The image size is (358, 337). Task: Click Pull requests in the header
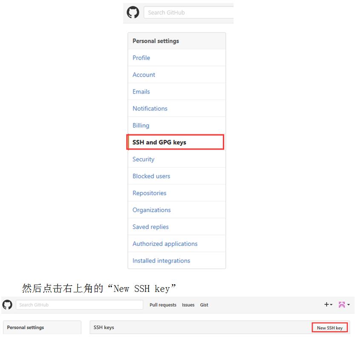pyautogui.click(x=163, y=305)
